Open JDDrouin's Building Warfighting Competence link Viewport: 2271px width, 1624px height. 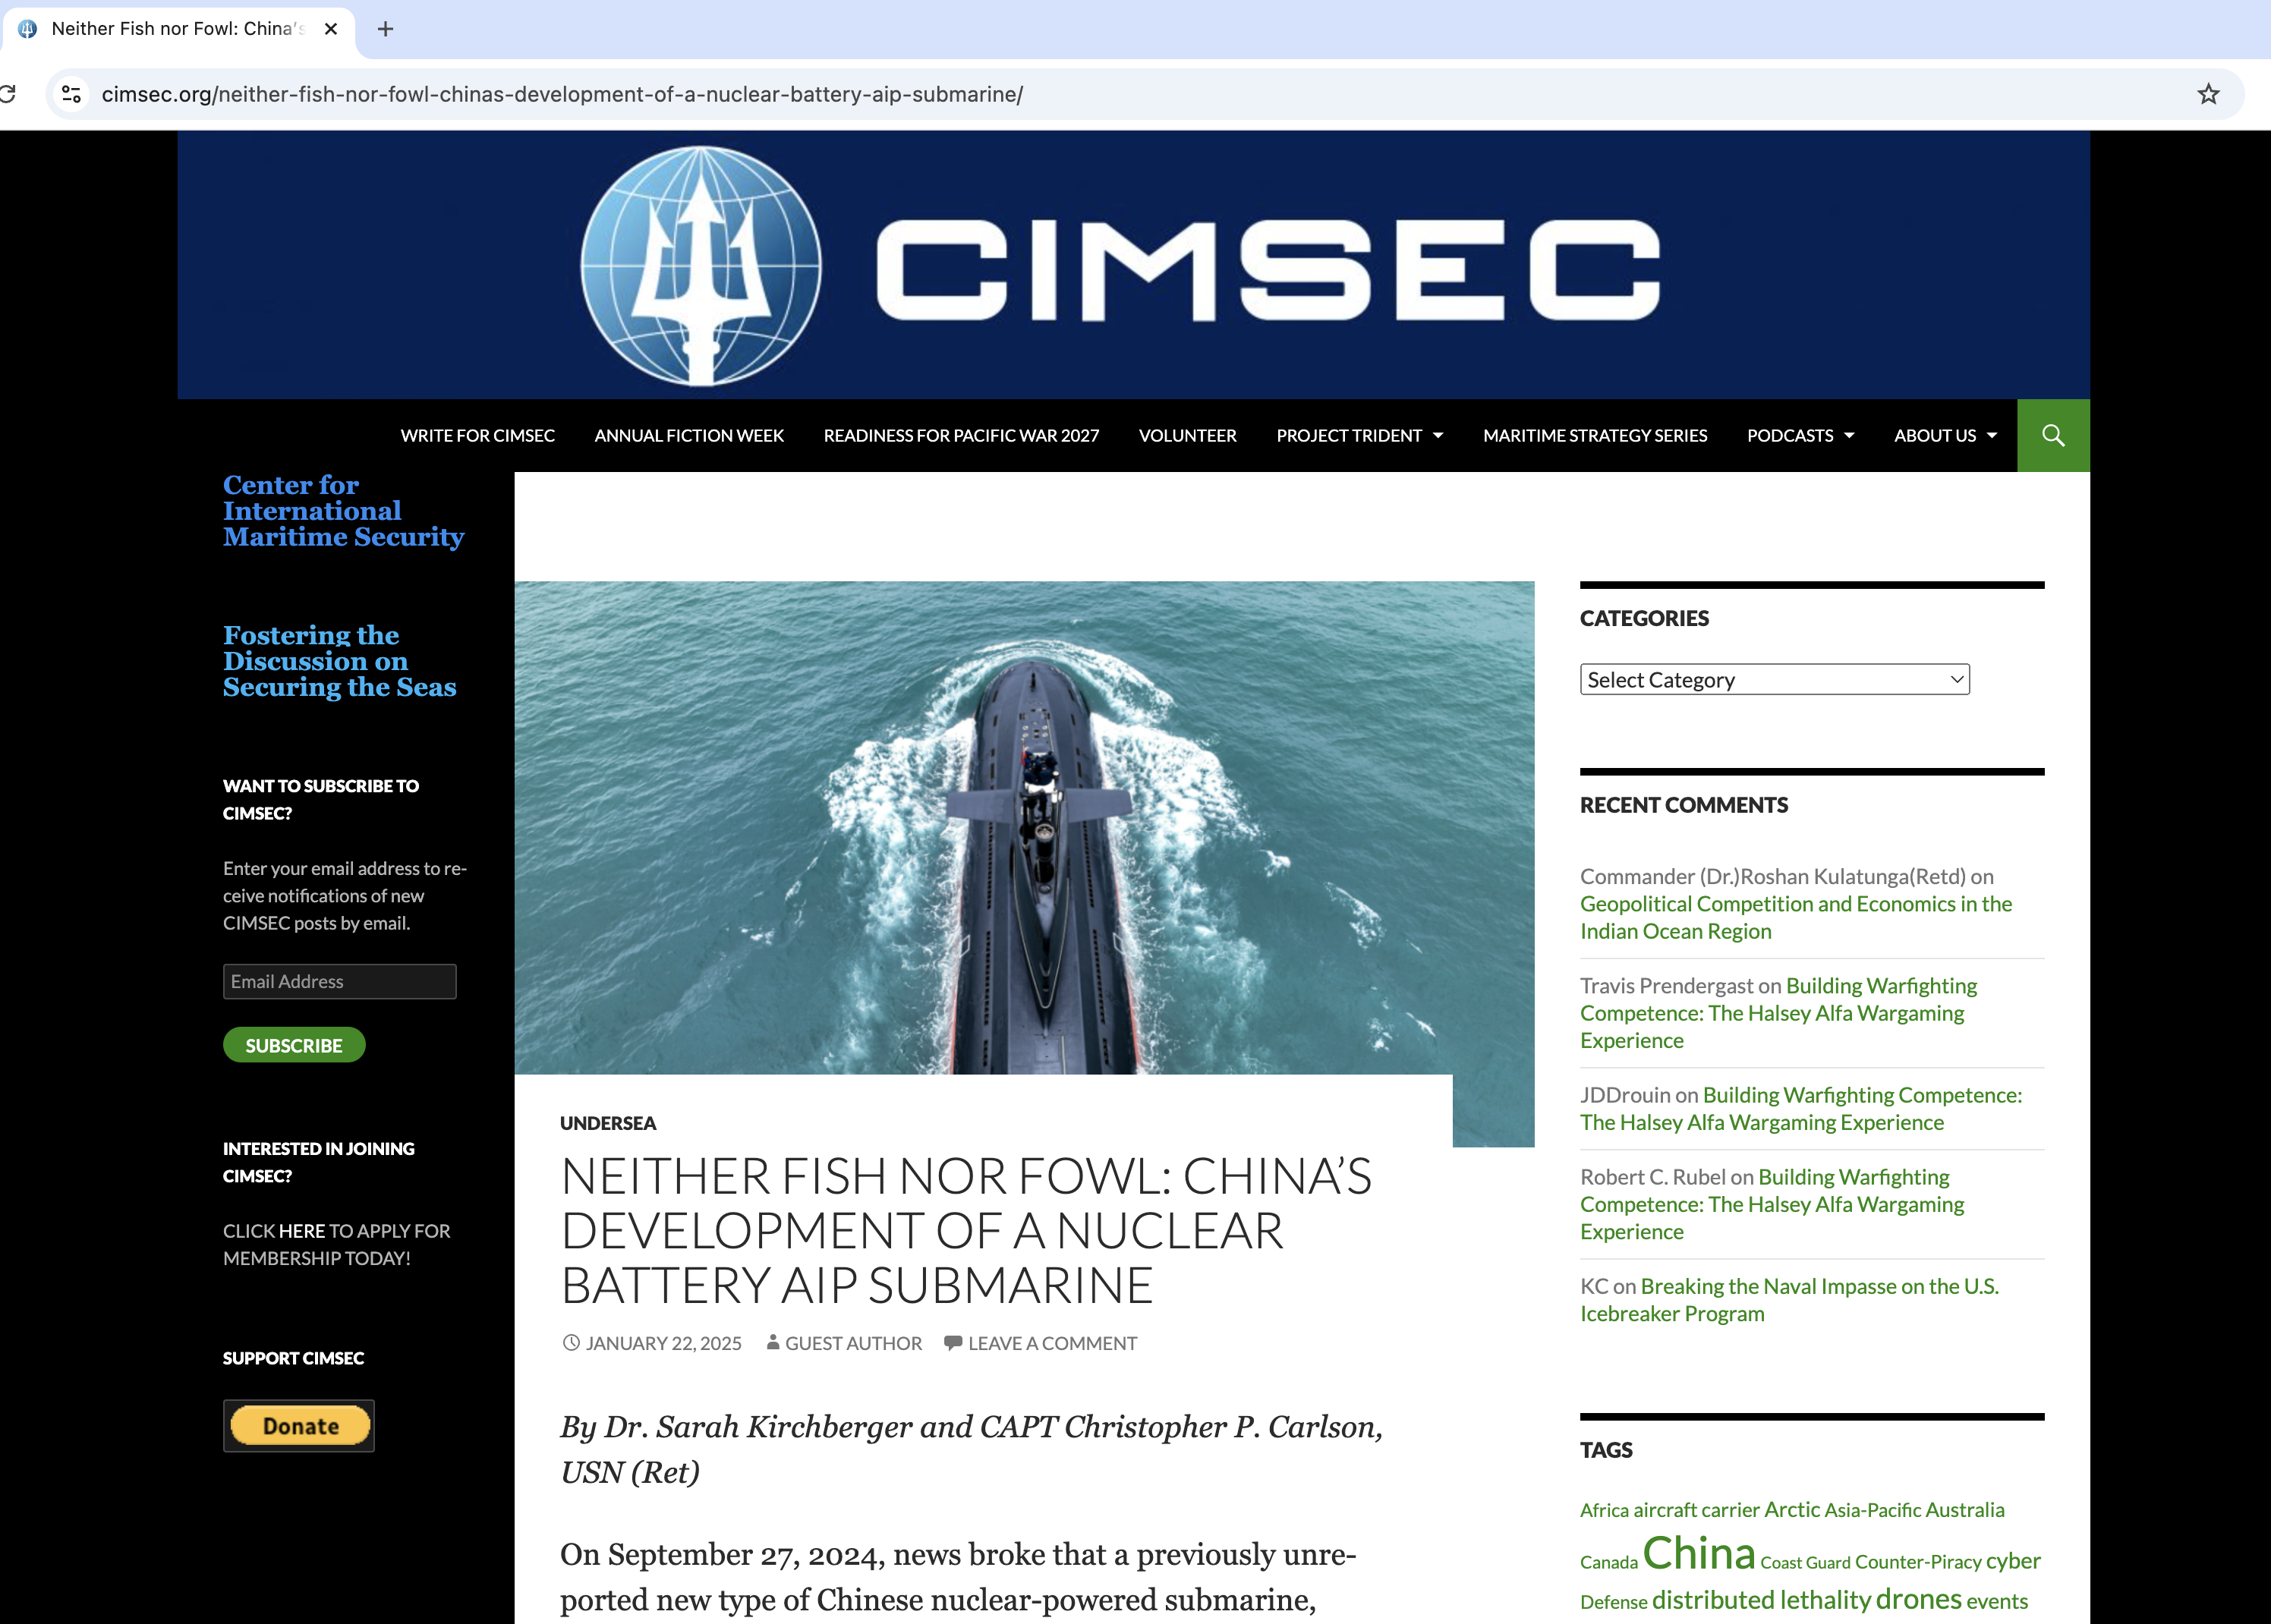(1800, 1109)
